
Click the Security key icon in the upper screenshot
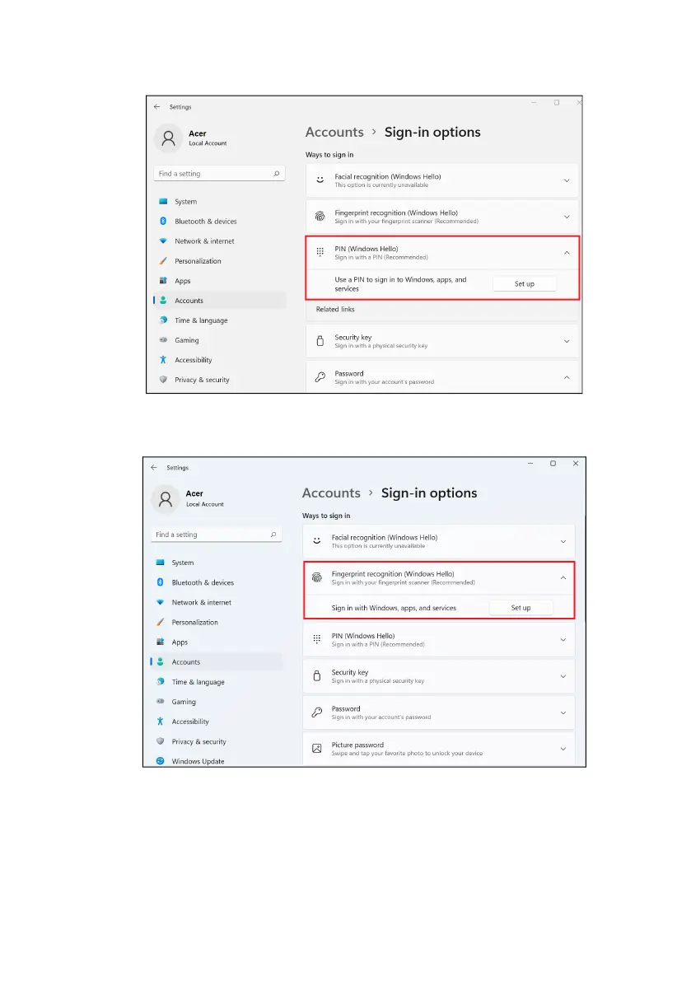pyautogui.click(x=320, y=341)
